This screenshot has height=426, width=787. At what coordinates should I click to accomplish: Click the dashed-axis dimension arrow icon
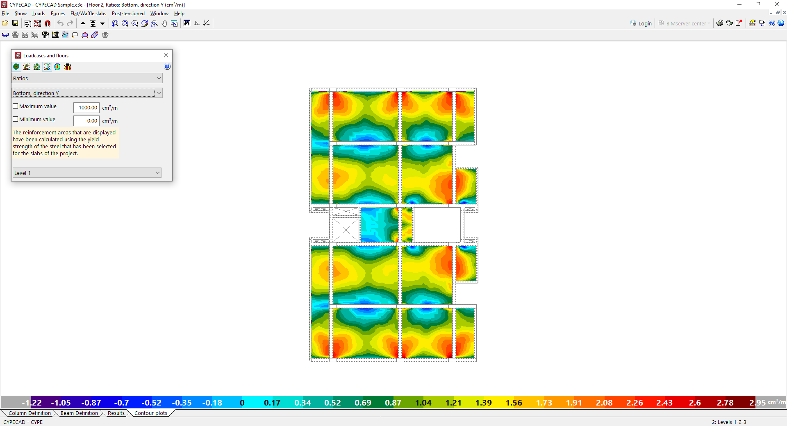207,23
